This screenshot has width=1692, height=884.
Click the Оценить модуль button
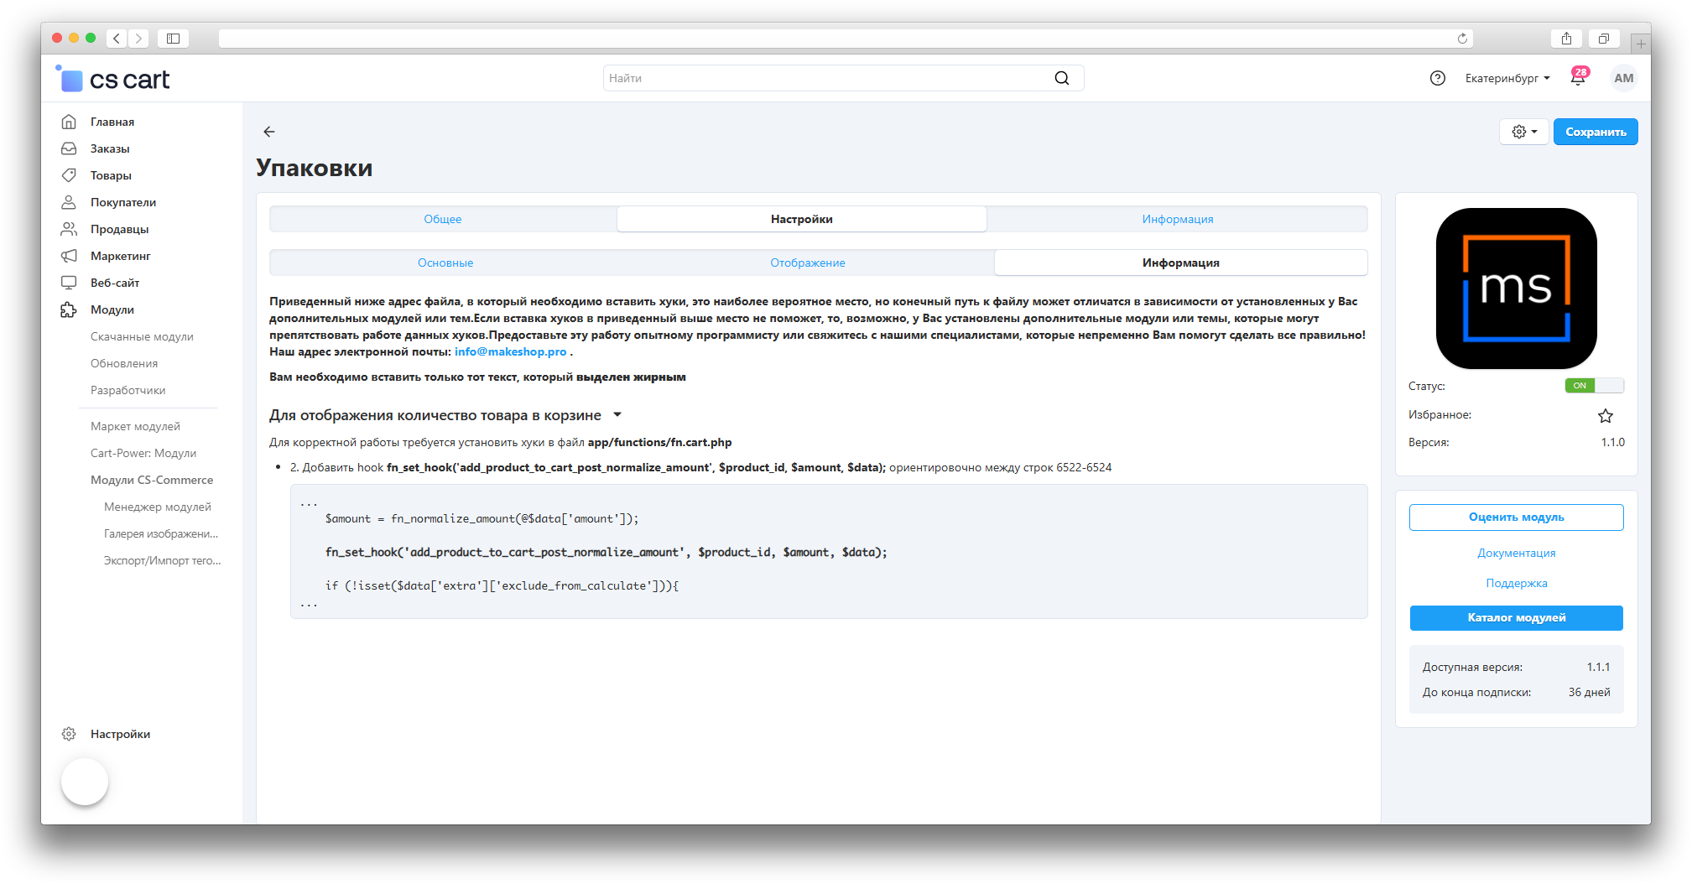click(1516, 517)
